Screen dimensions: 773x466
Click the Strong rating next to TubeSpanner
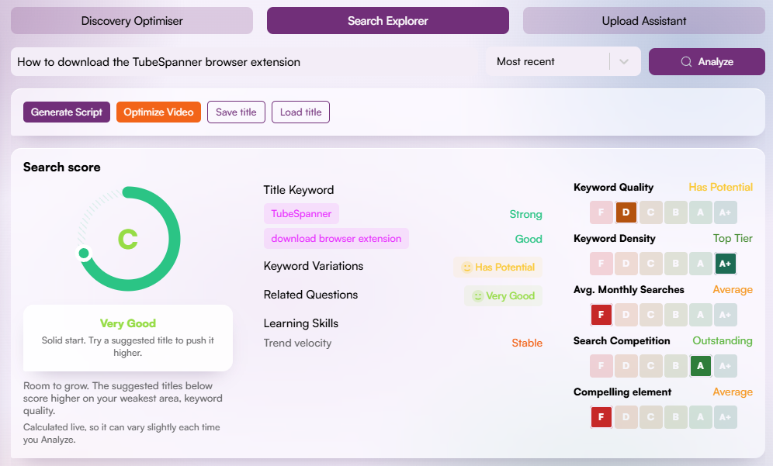[525, 214]
